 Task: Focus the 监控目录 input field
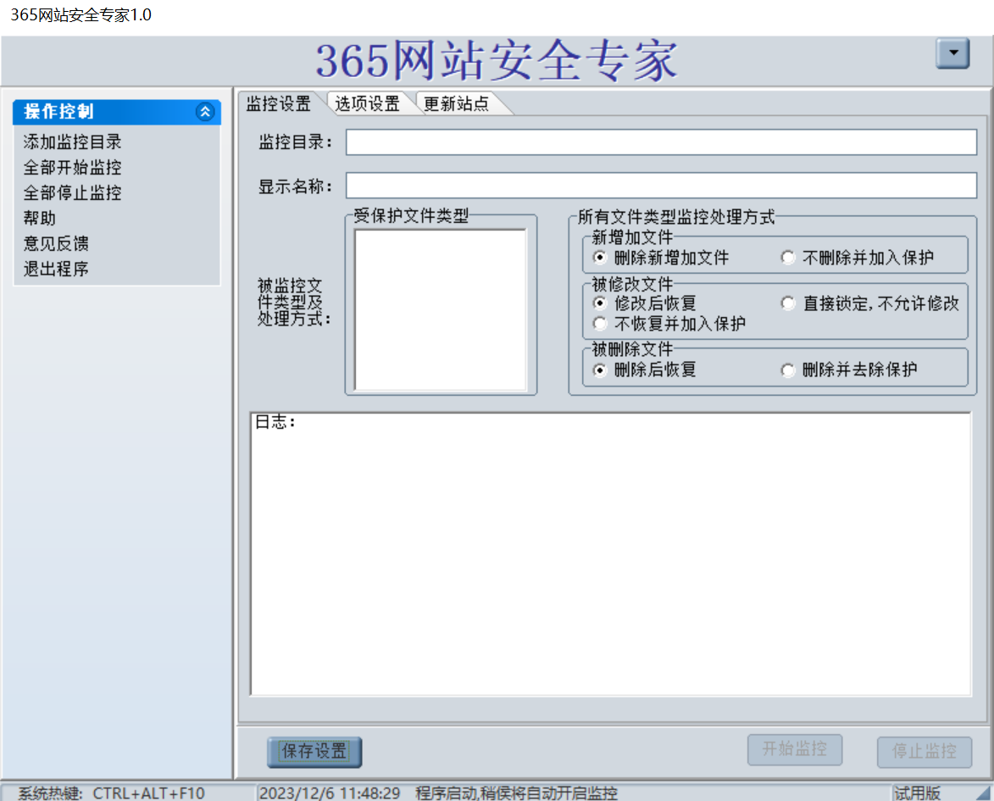(661, 142)
